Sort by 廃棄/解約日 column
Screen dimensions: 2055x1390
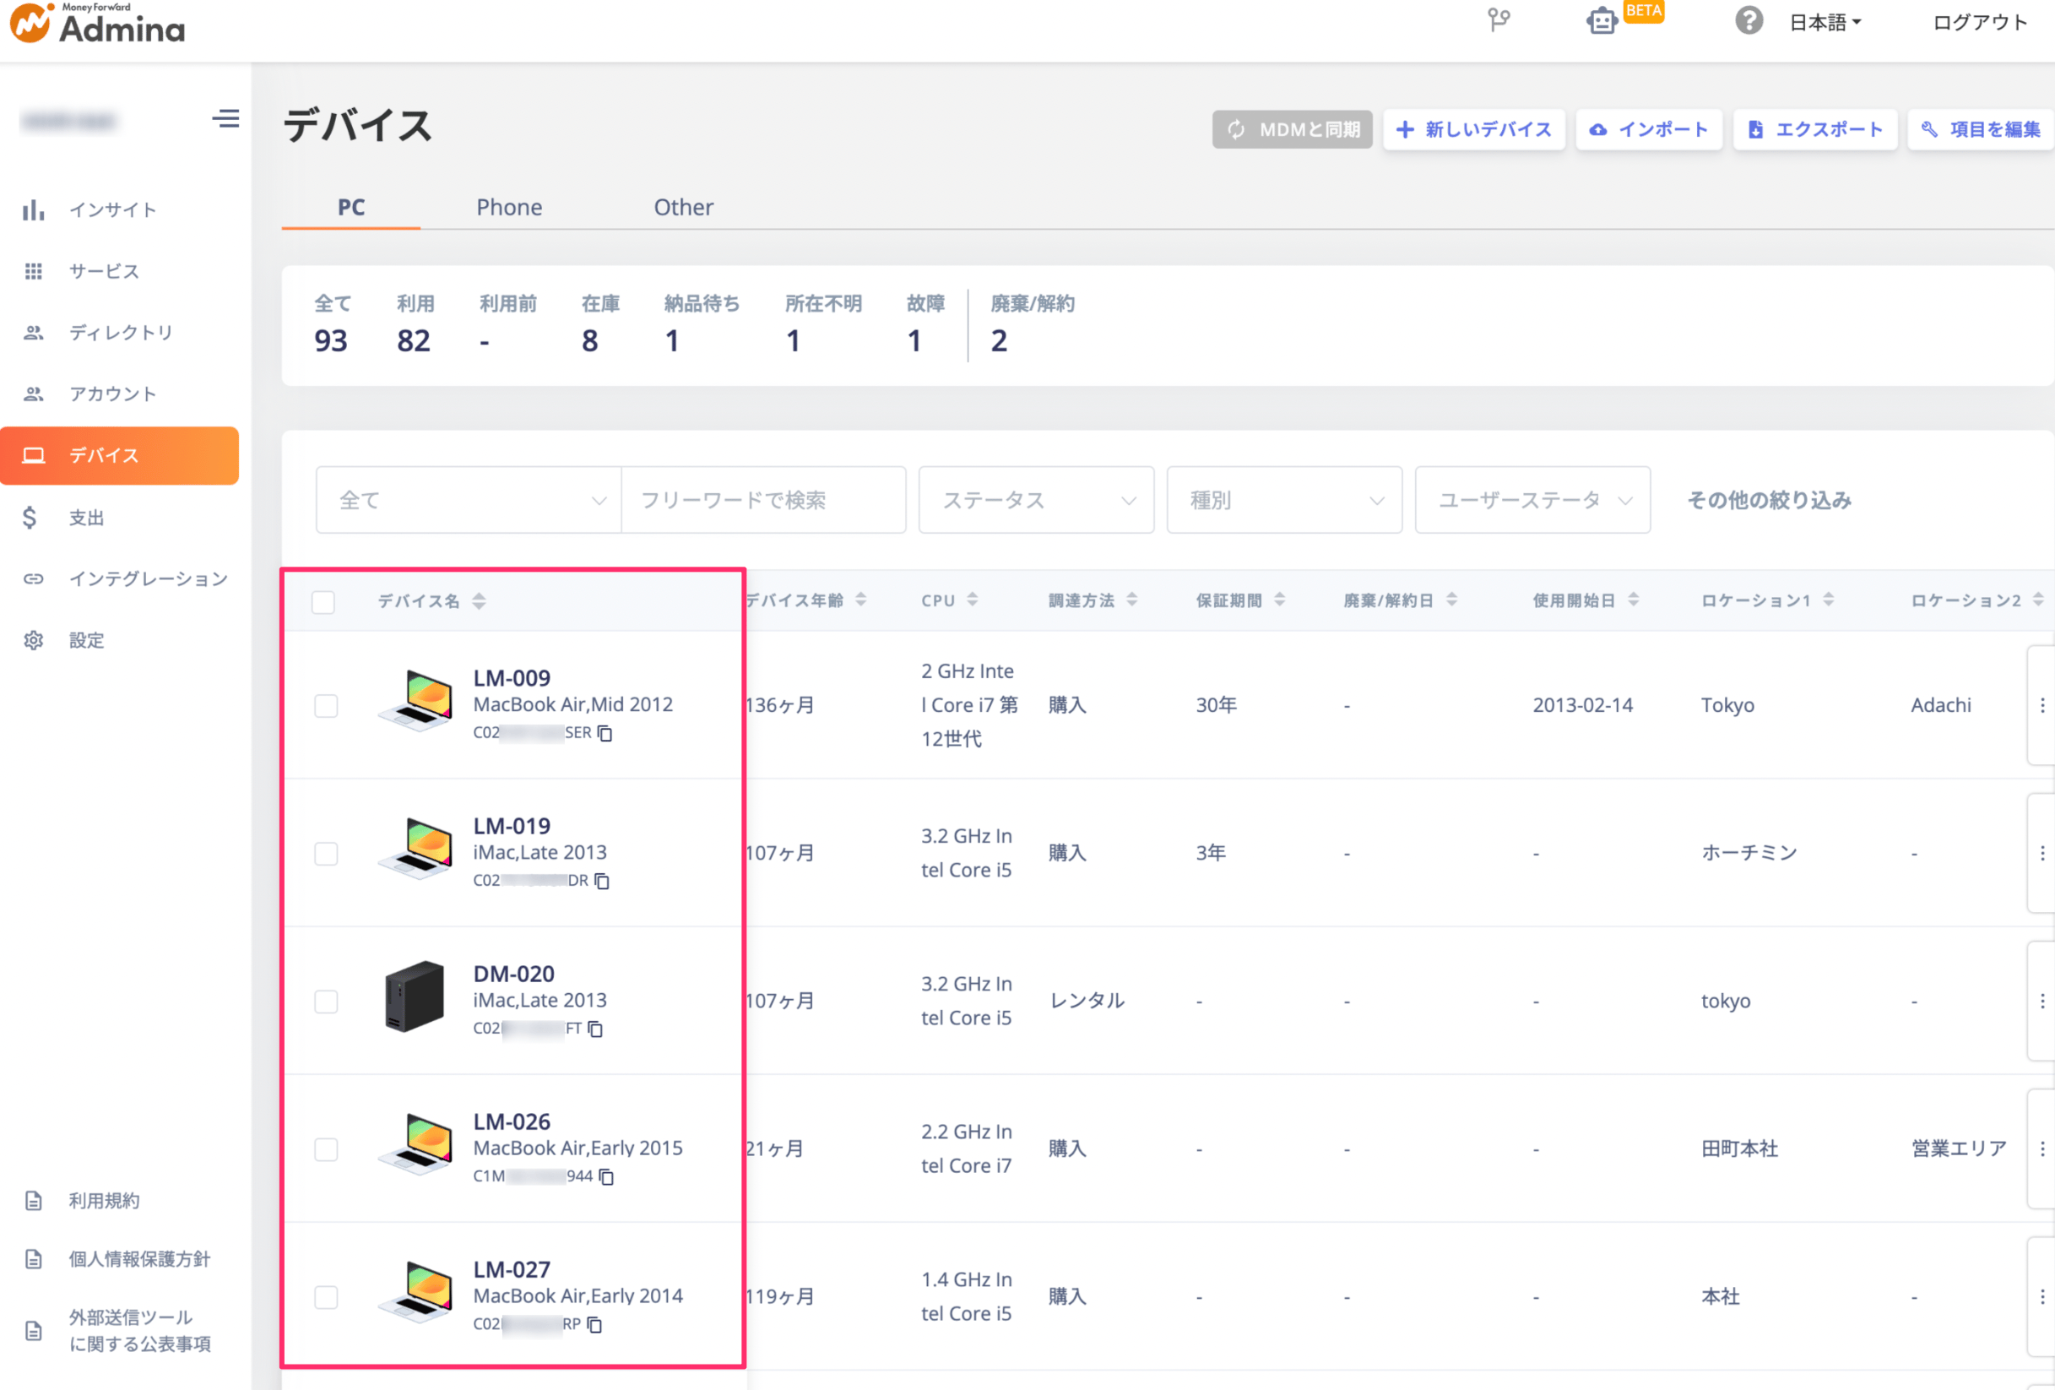[x=1452, y=600]
